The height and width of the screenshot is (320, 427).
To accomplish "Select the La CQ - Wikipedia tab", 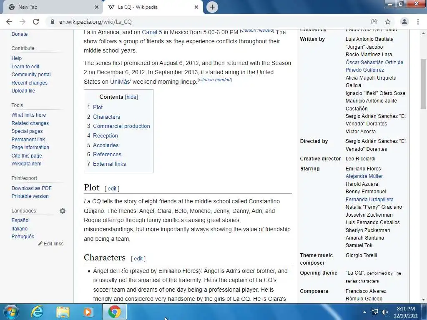I will [153, 7].
